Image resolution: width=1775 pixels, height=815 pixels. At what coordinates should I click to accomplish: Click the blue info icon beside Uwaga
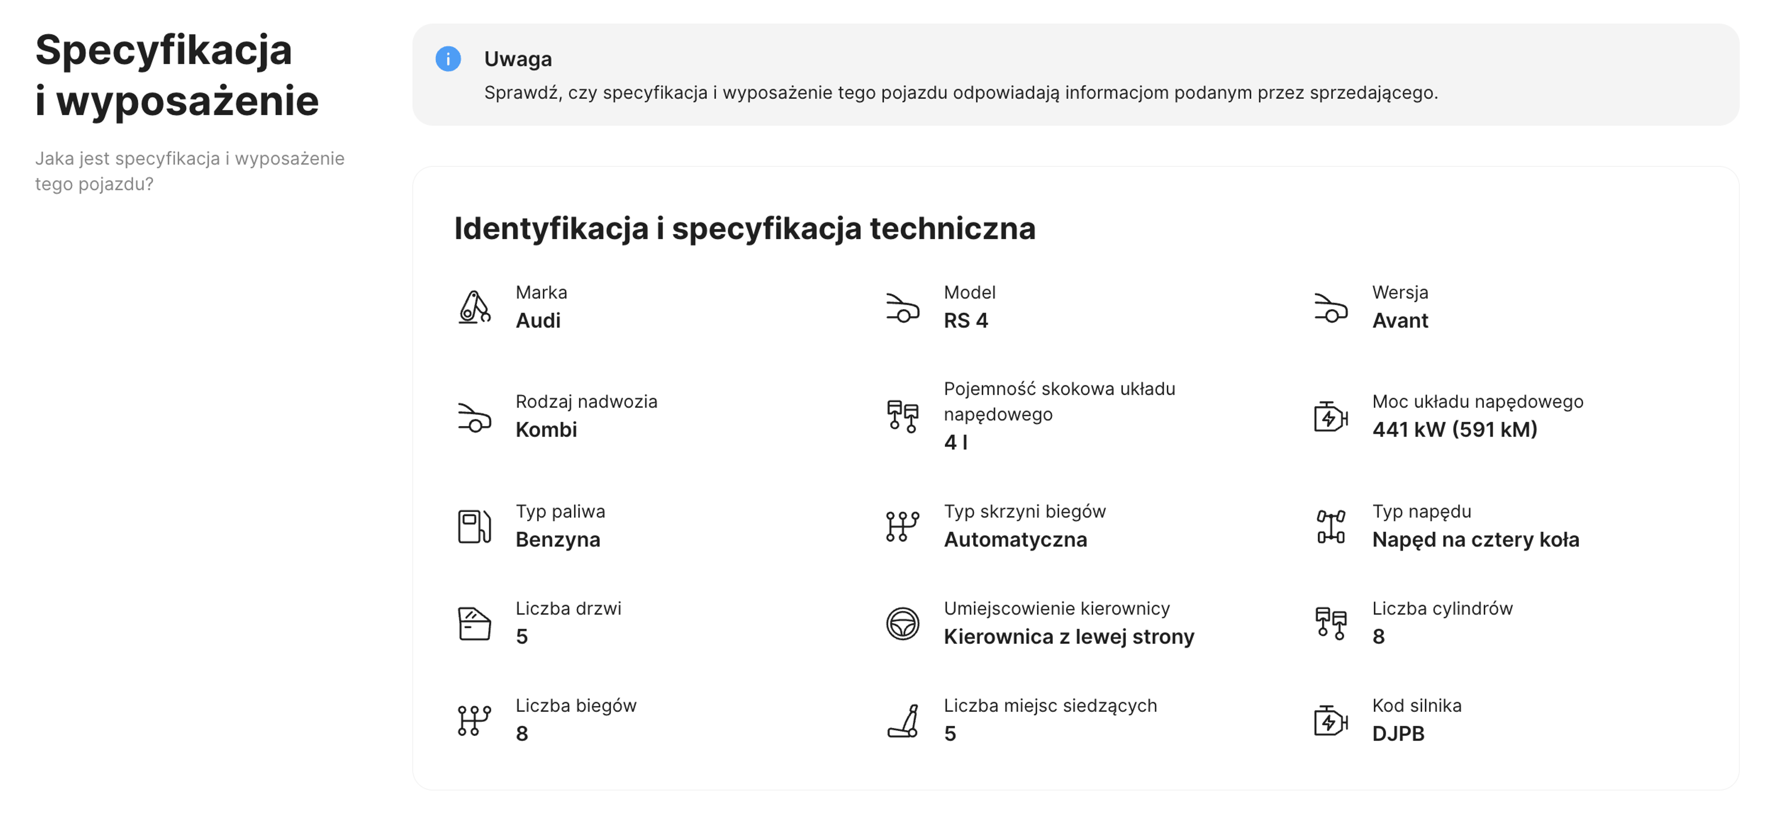(x=448, y=59)
